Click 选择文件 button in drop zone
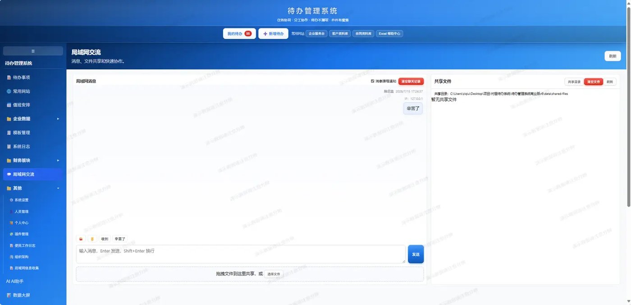 tap(274, 274)
